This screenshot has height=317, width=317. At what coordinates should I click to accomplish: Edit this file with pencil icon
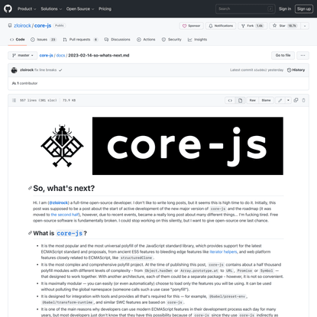click(x=280, y=100)
